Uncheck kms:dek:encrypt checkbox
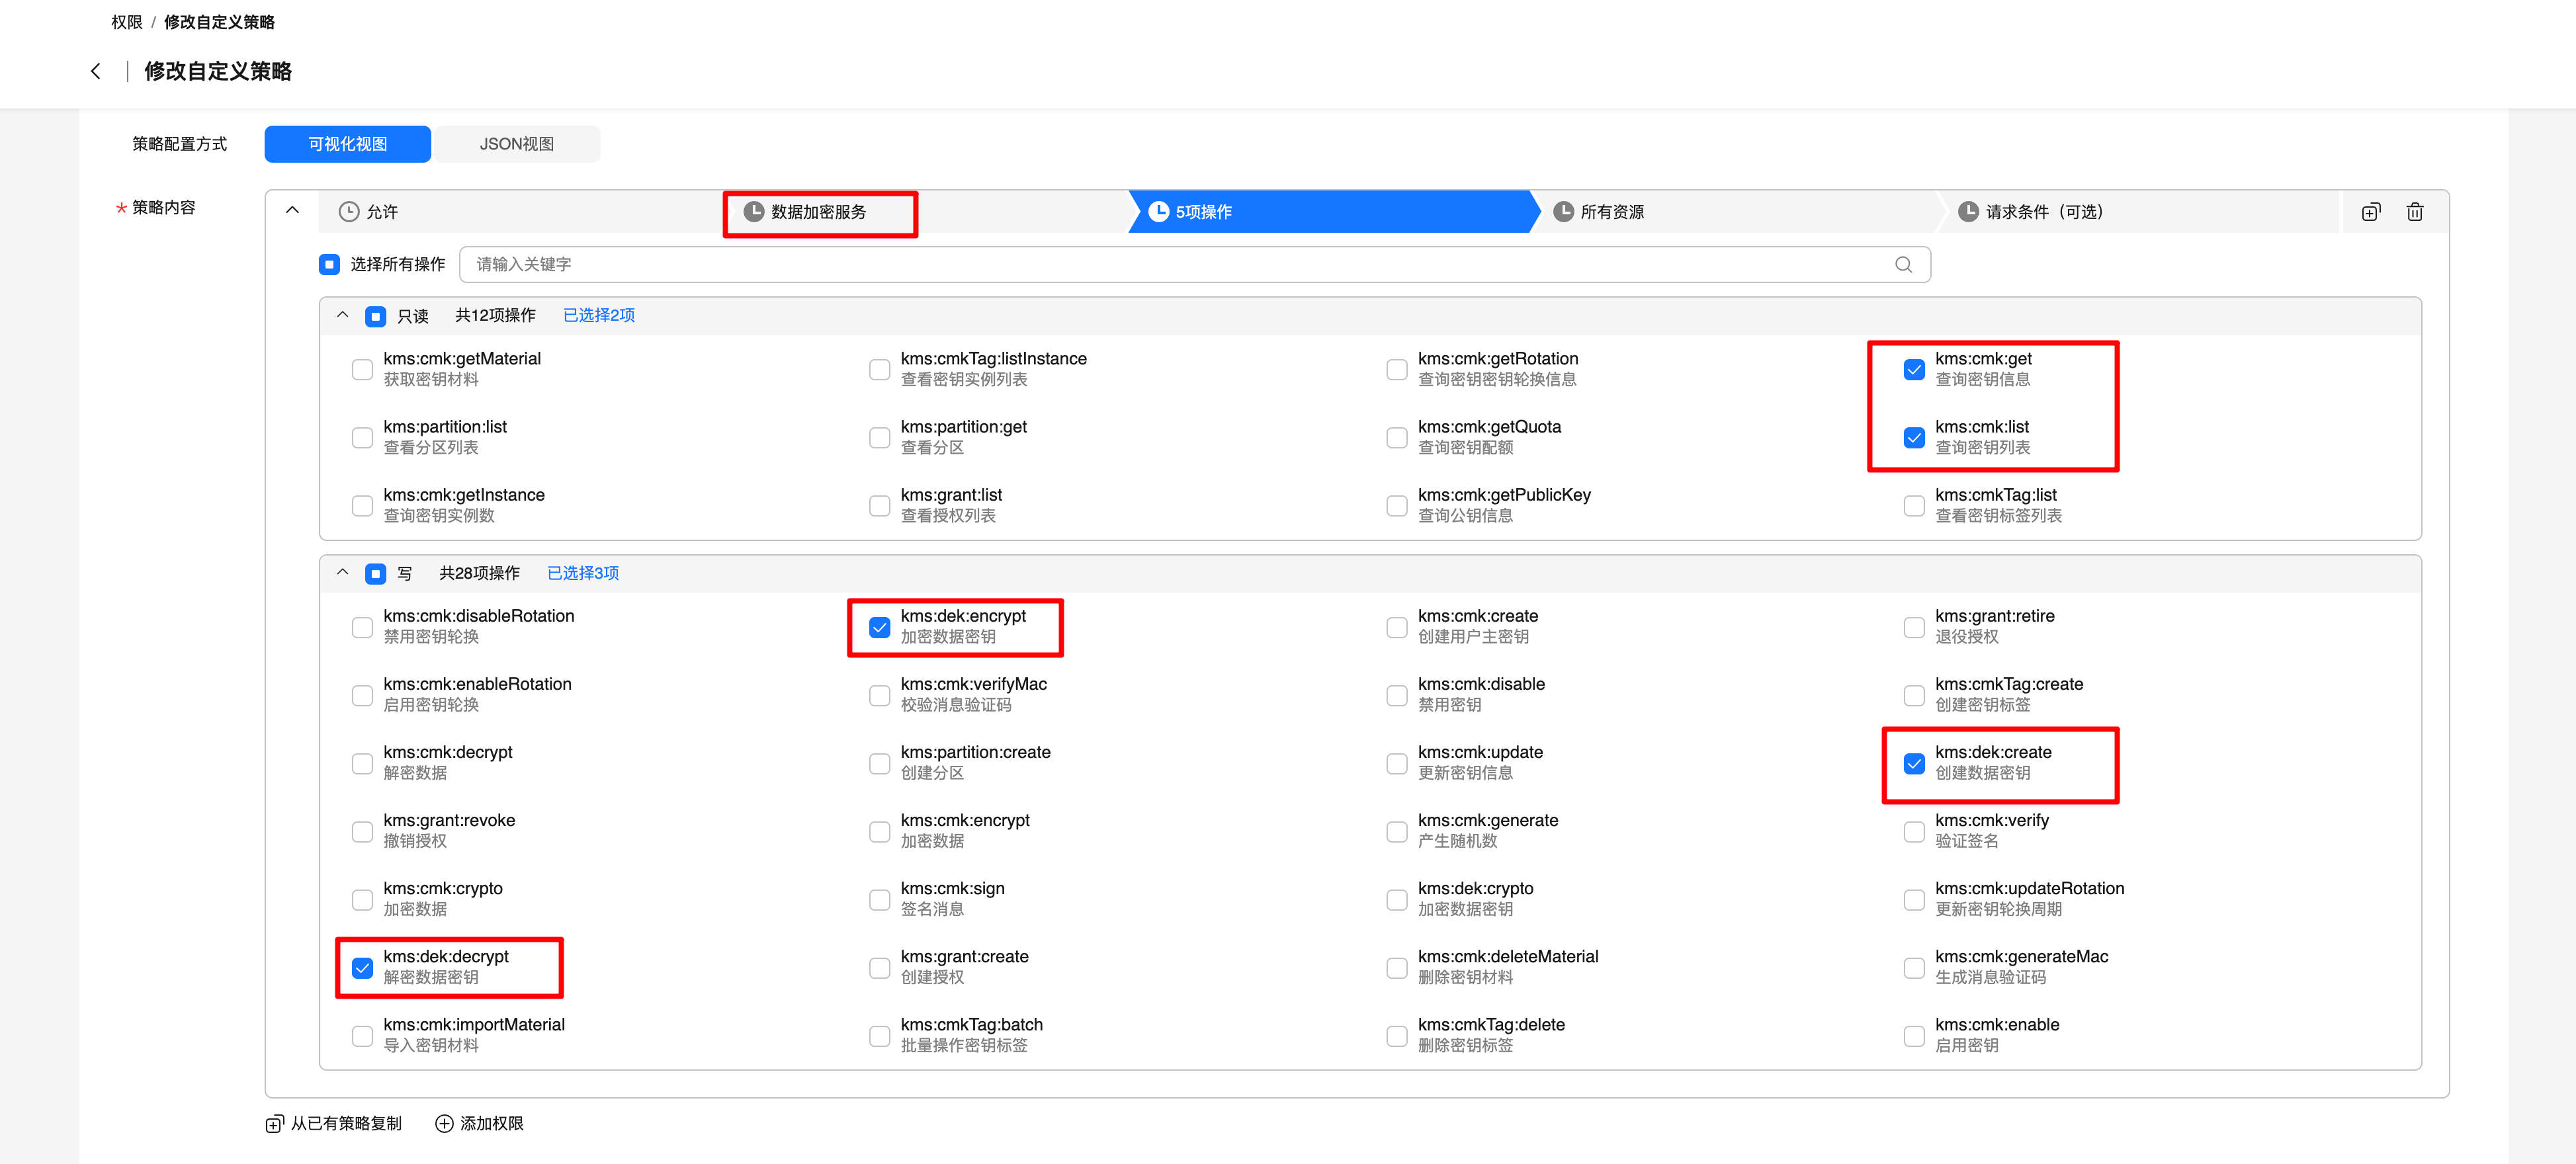2576x1164 pixels. click(880, 628)
